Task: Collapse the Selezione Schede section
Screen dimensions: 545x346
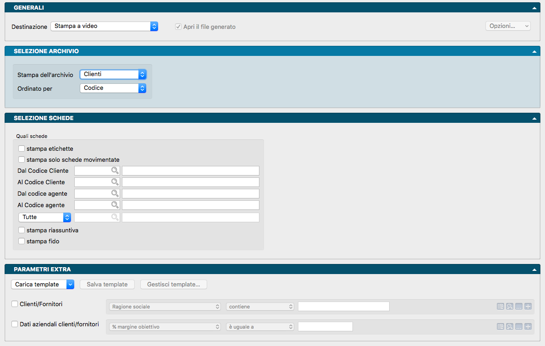Action: [x=534, y=118]
